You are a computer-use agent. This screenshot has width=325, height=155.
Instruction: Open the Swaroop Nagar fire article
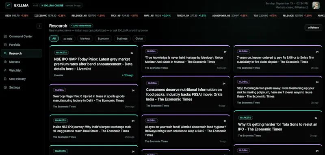[93, 98]
